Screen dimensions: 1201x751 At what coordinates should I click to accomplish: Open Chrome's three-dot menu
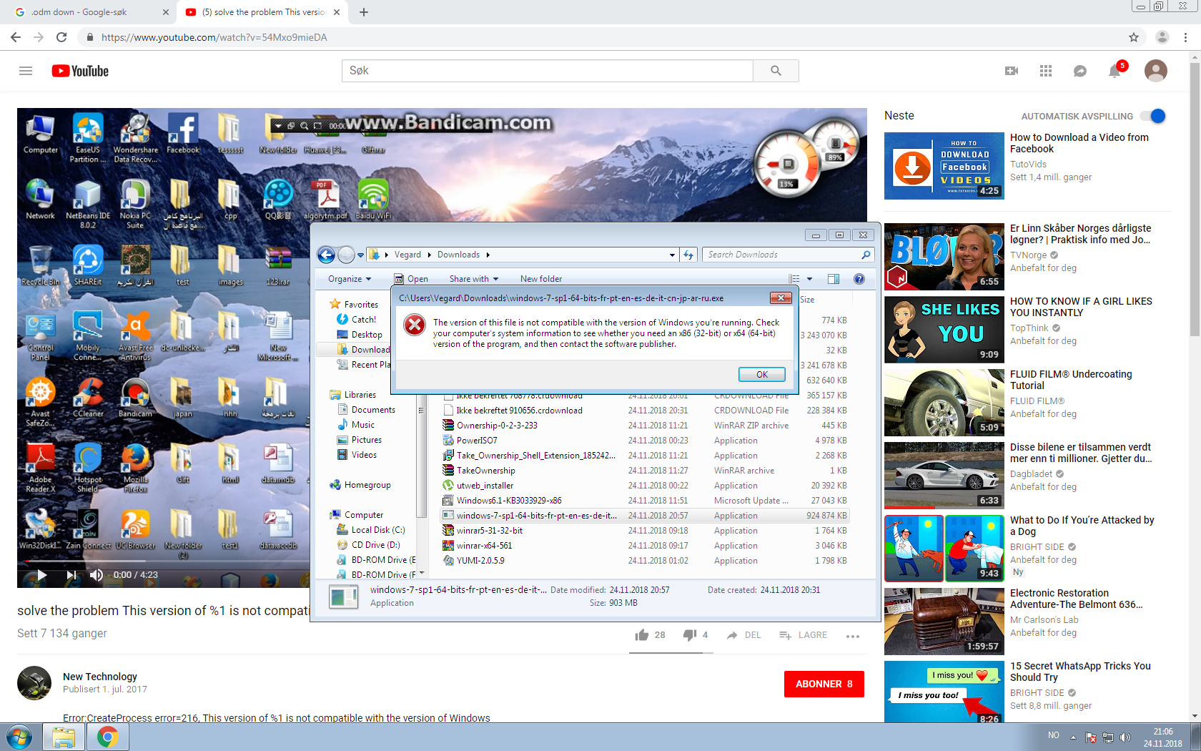tap(1186, 37)
